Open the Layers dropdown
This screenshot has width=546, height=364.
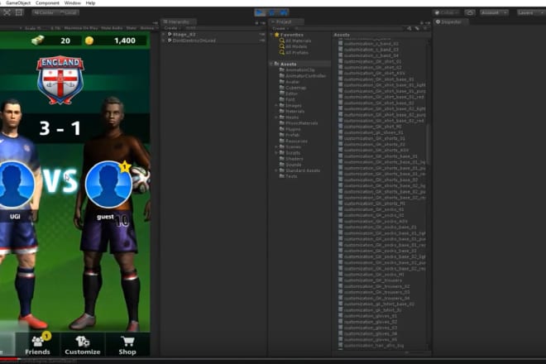(529, 13)
